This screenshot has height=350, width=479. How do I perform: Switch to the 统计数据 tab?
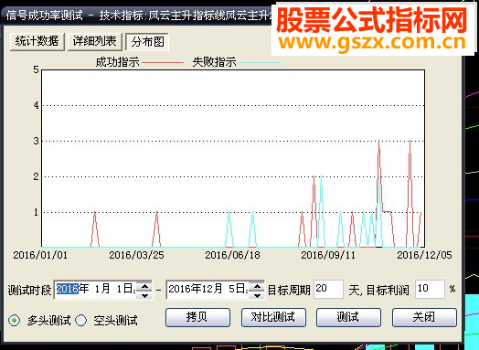pos(37,41)
